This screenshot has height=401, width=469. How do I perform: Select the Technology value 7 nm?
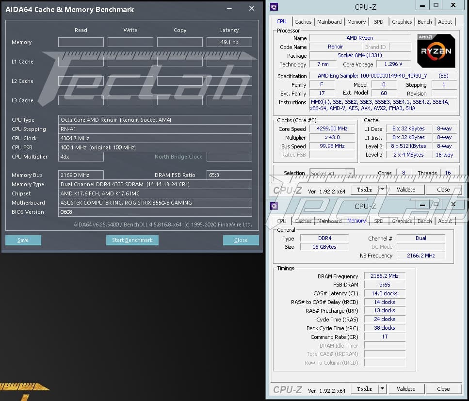pos(323,64)
